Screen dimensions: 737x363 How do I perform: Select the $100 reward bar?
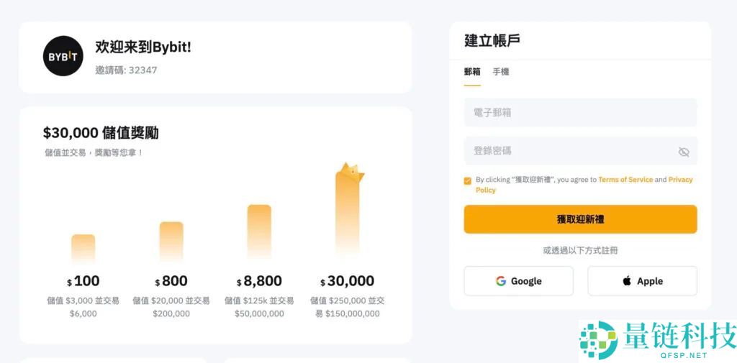pyautogui.click(x=83, y=249)
